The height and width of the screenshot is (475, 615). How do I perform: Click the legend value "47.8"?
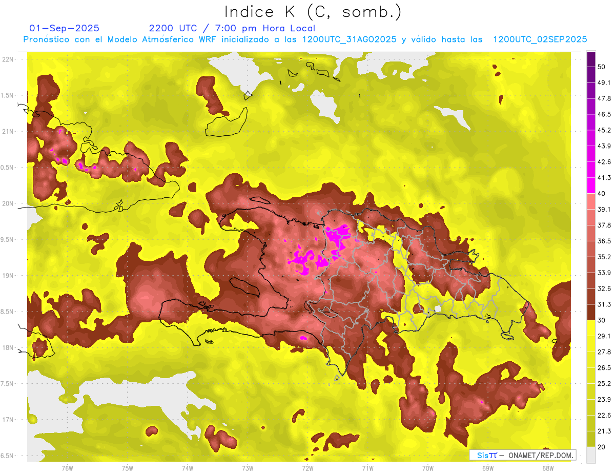[604, 98]
